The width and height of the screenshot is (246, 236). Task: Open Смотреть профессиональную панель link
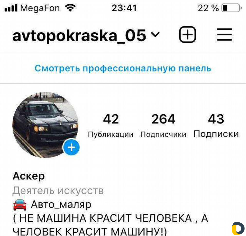(x=123, y=68)
